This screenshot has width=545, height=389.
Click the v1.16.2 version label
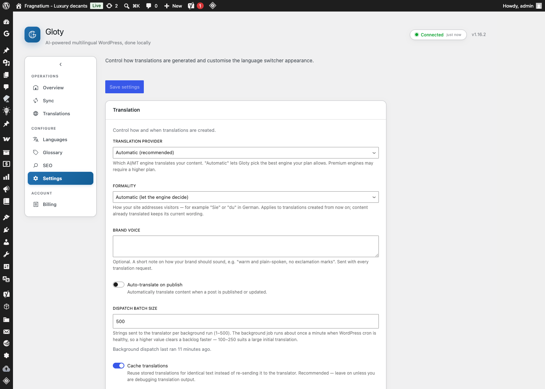coord(479,35)
